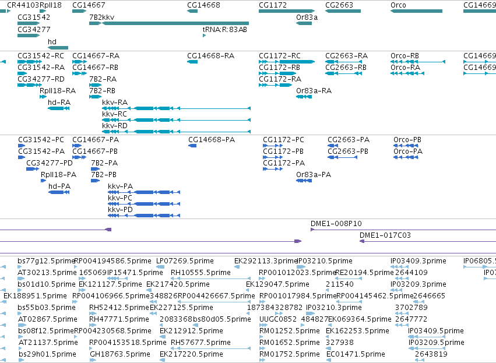496x363 pixels.
Task: Select the CG34277-PD protein label
Action: [x=50, y=163]
